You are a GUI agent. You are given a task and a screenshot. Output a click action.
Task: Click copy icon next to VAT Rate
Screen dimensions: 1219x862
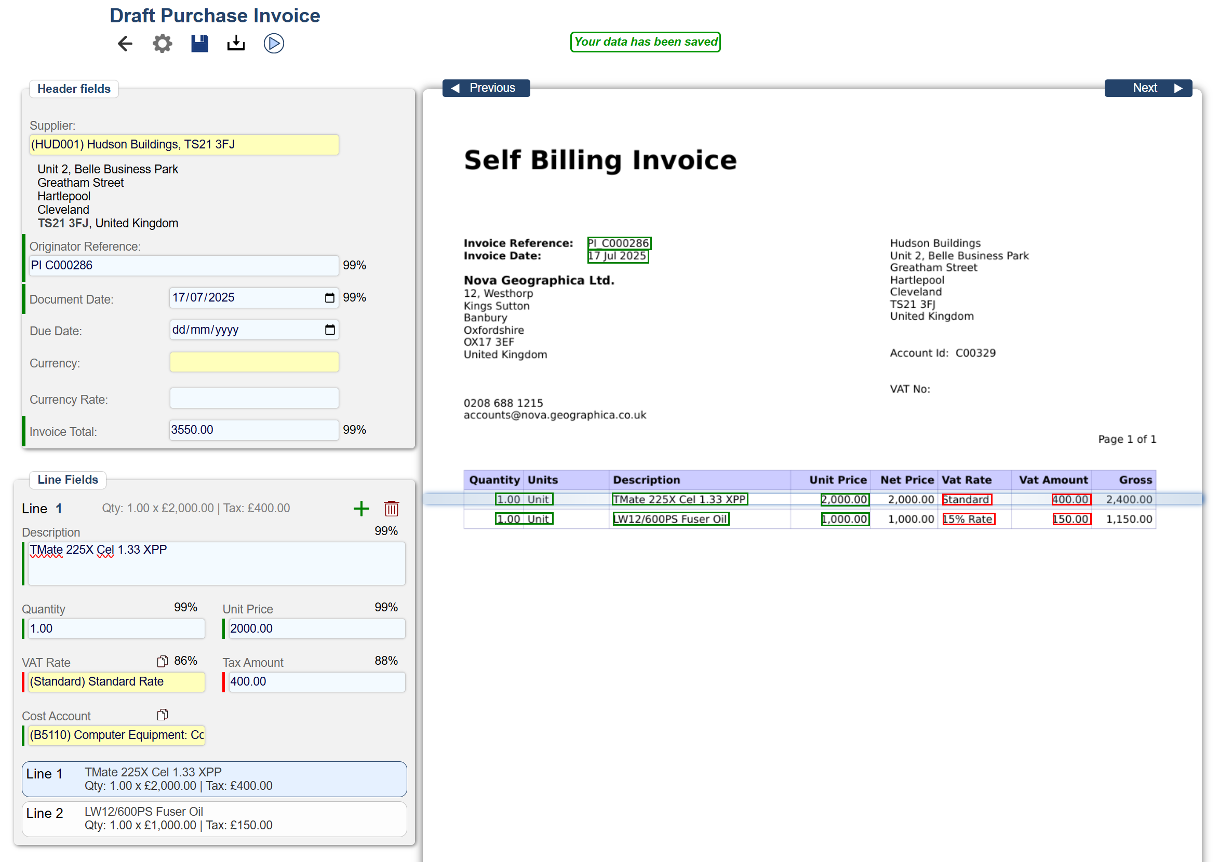[163, 661]
